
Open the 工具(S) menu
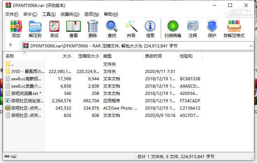[x=49, y=14]
